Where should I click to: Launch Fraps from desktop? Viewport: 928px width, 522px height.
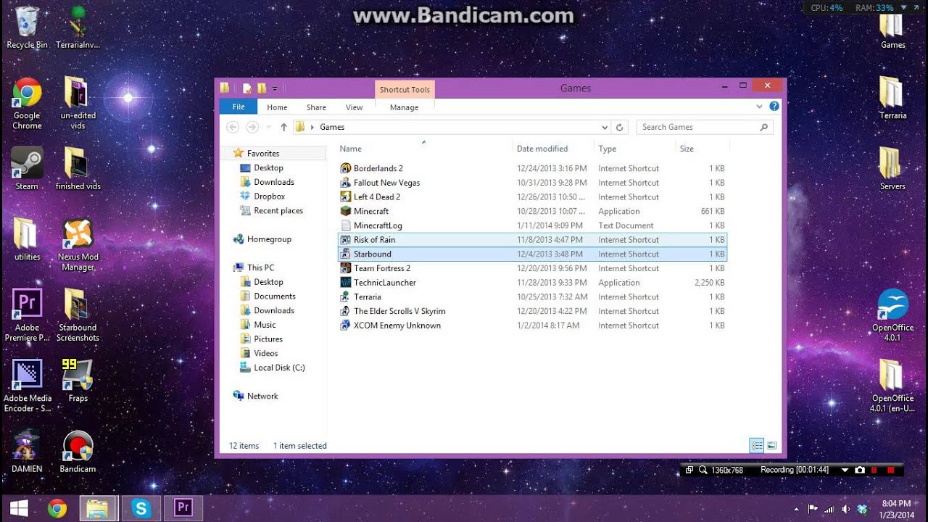78,380
